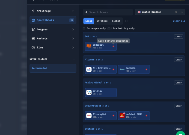This screenshot has width=189, height=135.
Task: Toggle the 21LuckyBet sportsbook card
Action: point(101,116)
